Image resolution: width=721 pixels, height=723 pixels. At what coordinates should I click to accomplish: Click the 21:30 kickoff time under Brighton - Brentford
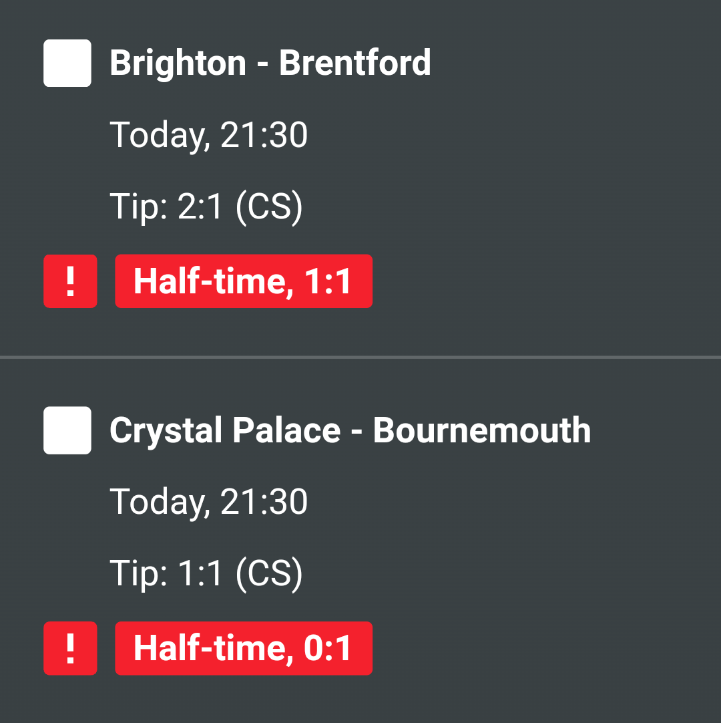click(264, 135)
